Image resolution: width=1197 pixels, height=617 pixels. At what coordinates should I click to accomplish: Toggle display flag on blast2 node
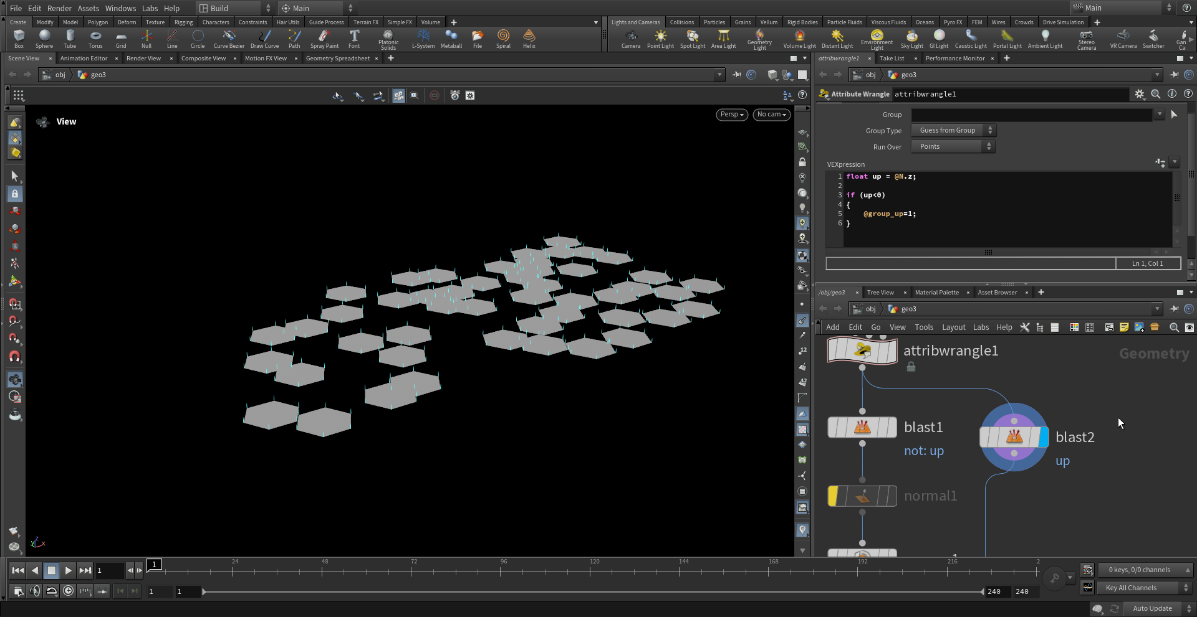click(1044, 437)
